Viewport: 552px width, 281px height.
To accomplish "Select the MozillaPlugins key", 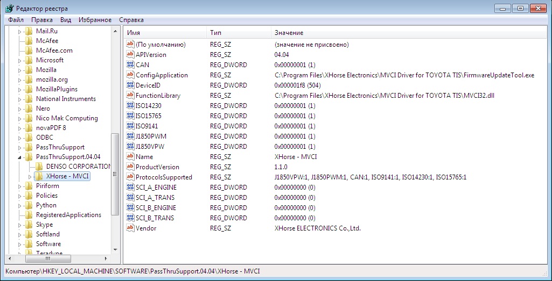I will [57, 89].
